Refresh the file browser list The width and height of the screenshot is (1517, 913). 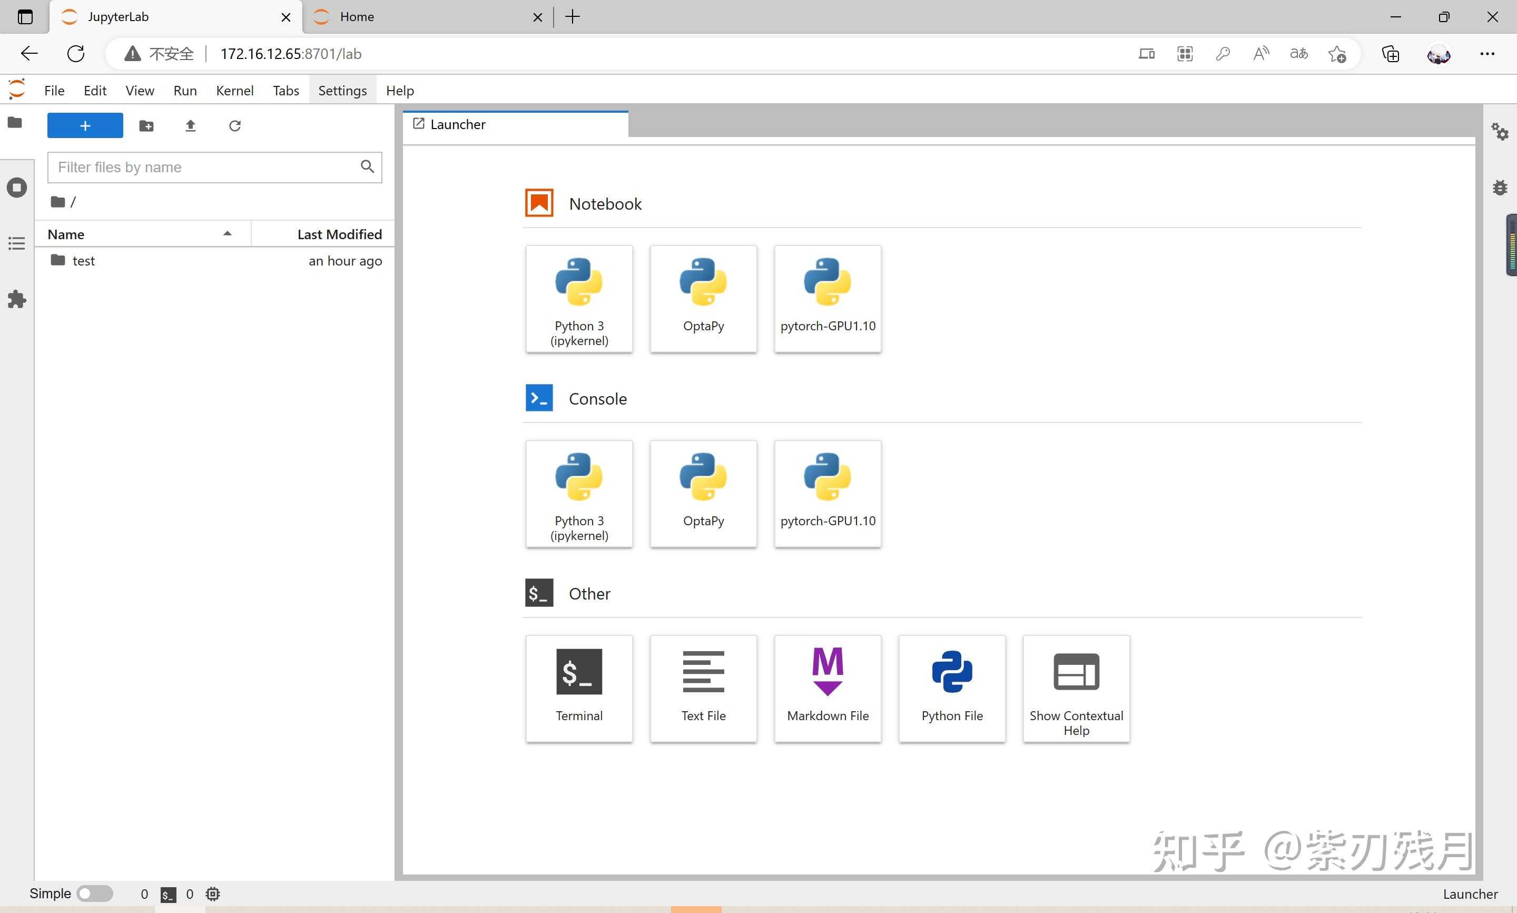[x=235, y=126]
